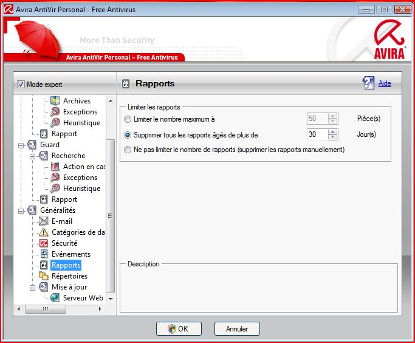Click the Action en cas icon
The image size is (415, 343).
tap(55, 167)
